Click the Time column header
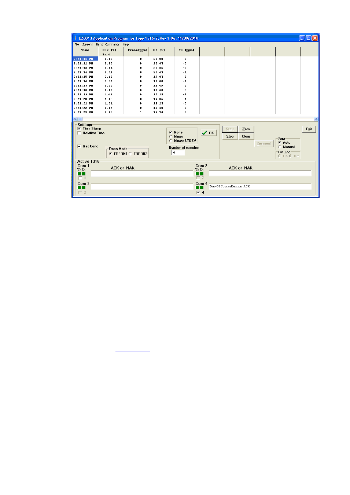Image resolution: width=350 pixels, height=495 pixels. point(85,52)
